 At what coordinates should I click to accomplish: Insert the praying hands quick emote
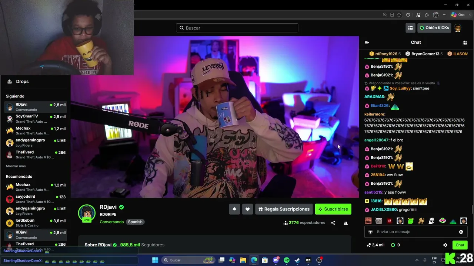click(x=421, y=221)
